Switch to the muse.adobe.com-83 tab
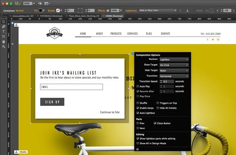Viewport: 236px width, 155px height. (23, 16)
